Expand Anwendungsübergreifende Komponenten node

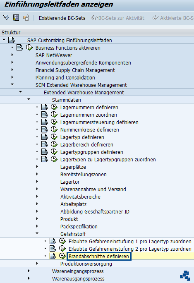[x=12, y=62]
